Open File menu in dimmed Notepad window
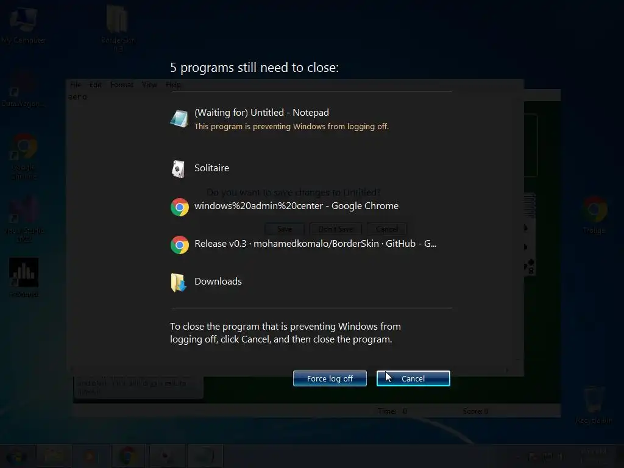624x468 pixels. (x=75, y=85)
